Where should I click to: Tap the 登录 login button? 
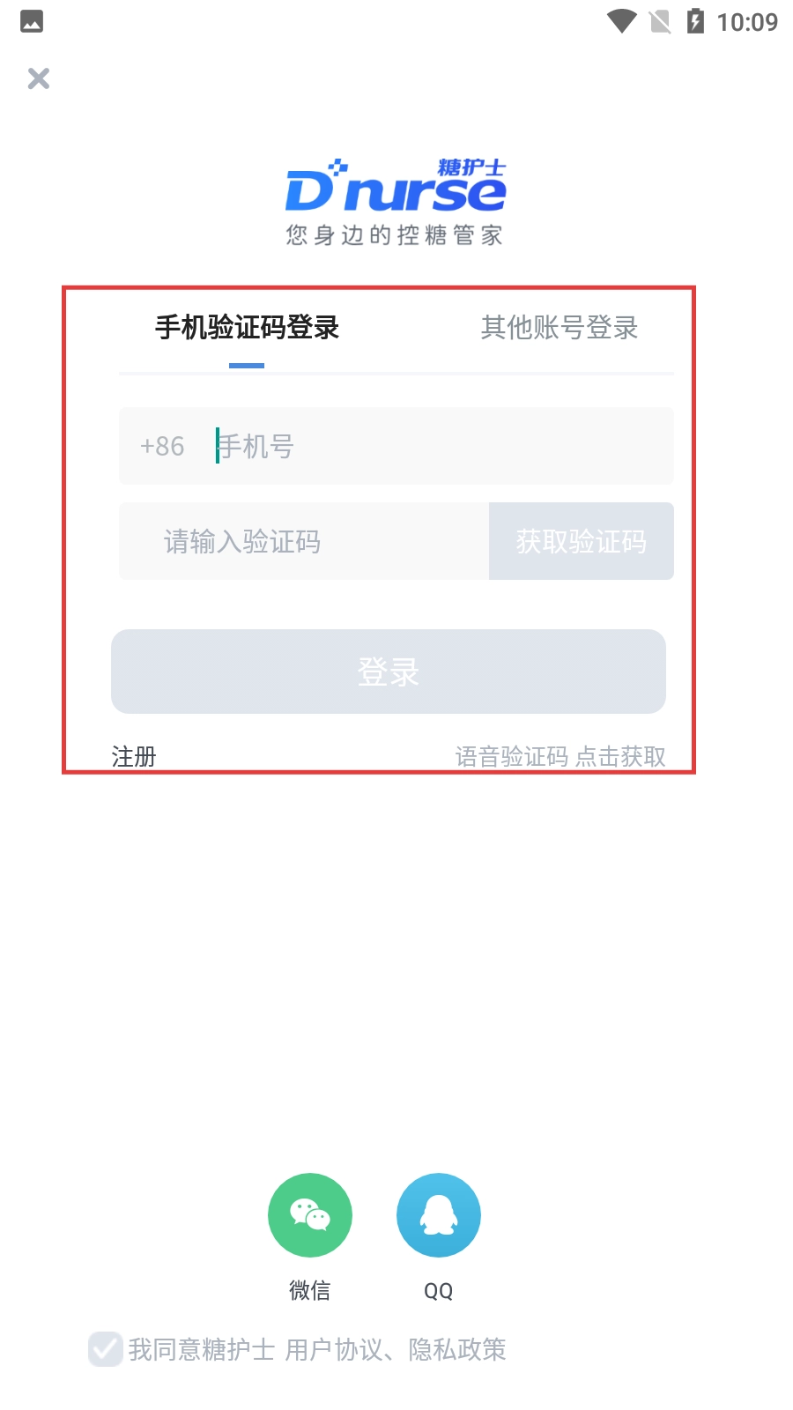coord(389,672)
